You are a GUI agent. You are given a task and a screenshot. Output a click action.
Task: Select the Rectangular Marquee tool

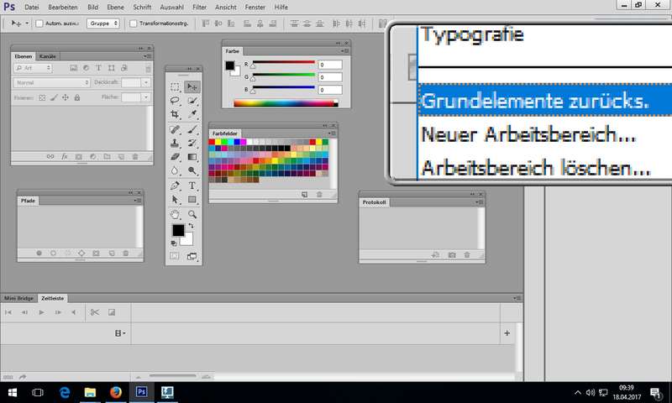[x=175, y=86]
